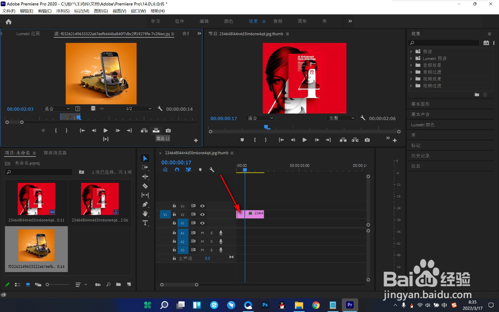Expand the 视频过渡 folder
Image resolution: width=499 pixels, height=312 pixels.
point(411,86)
